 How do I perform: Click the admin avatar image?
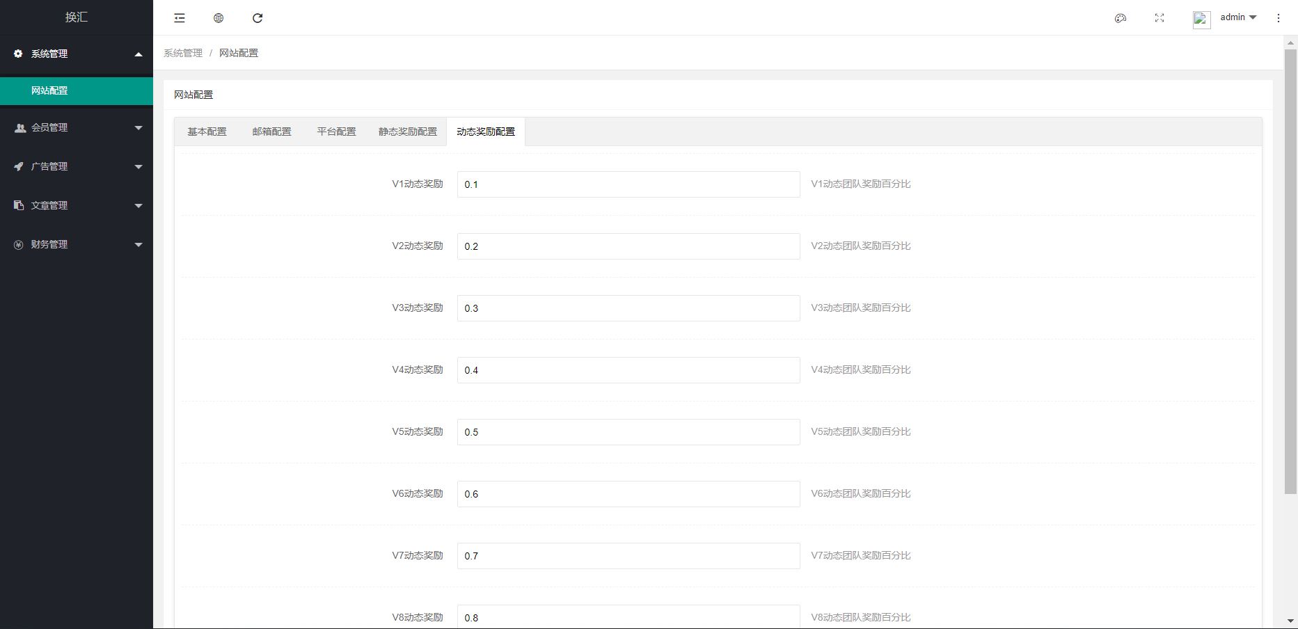(1202, 19)
